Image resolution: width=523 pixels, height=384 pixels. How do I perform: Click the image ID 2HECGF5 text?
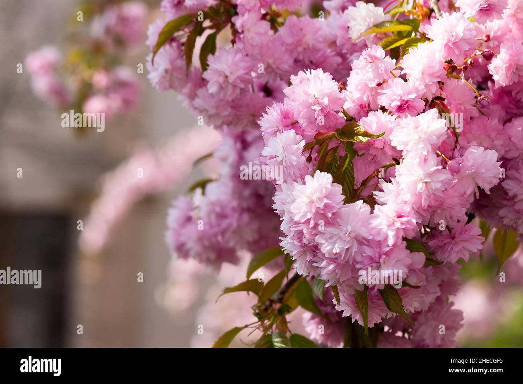476,360
